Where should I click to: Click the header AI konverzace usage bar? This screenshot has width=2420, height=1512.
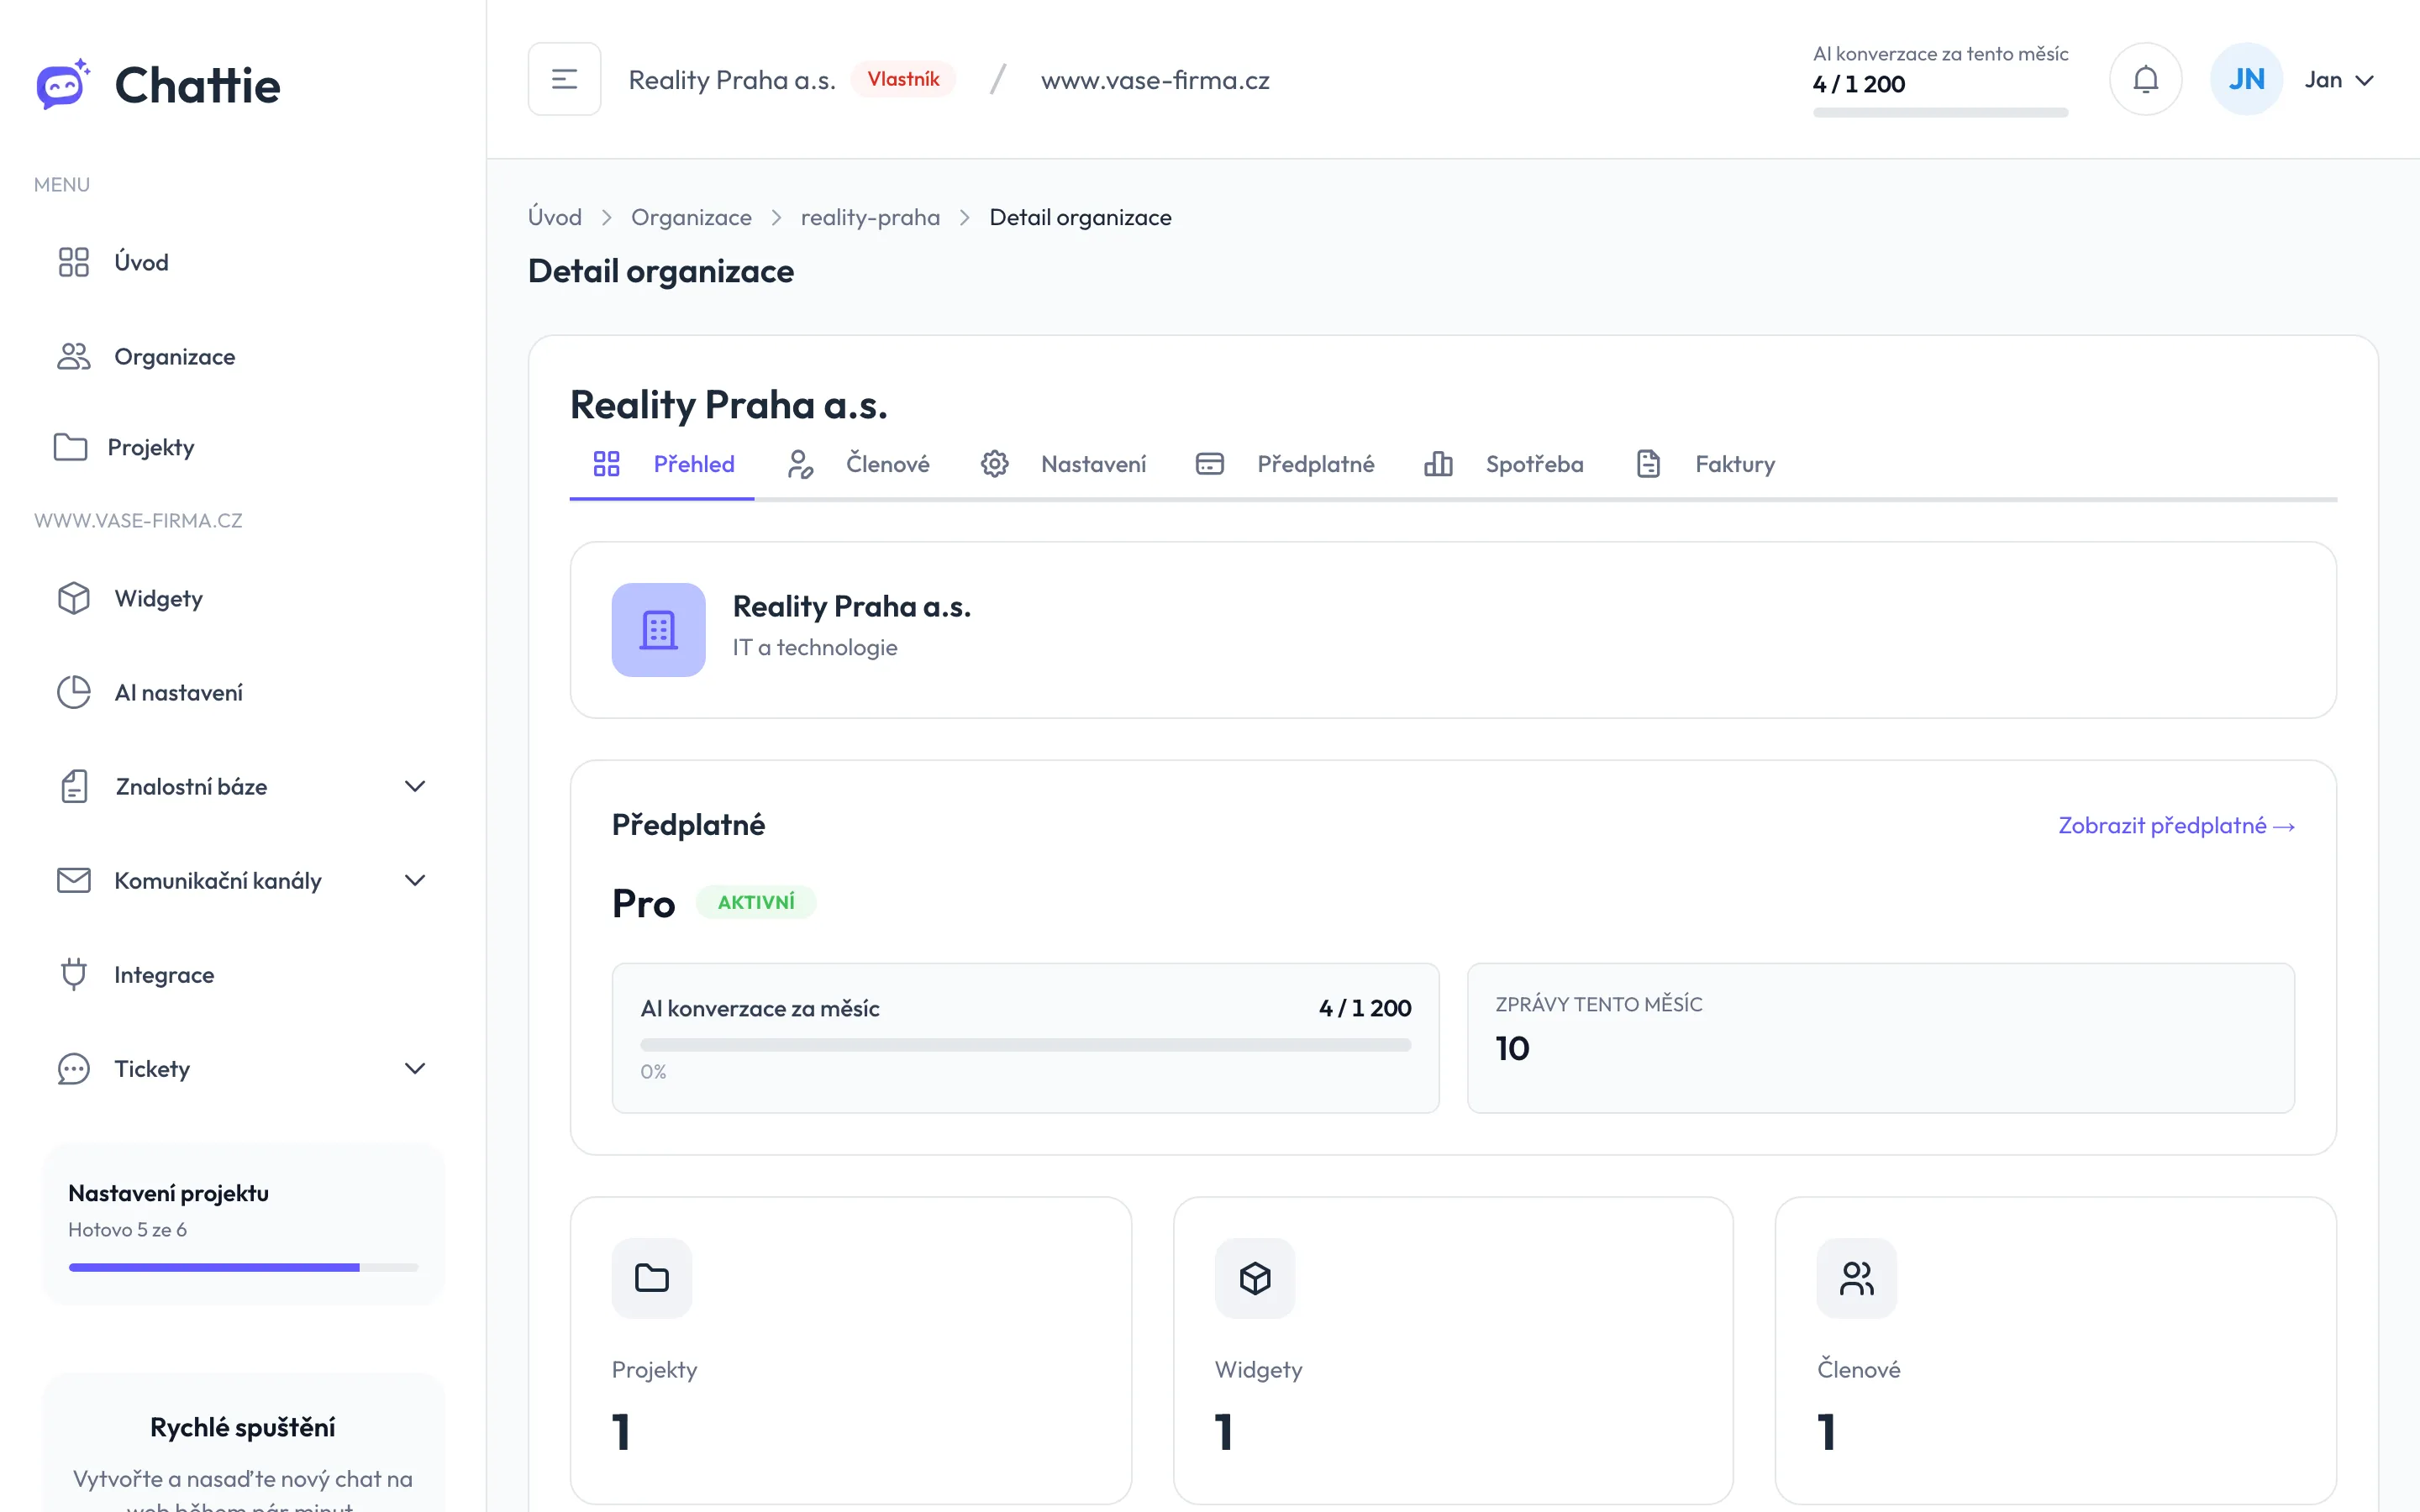tap(1940, 113)
